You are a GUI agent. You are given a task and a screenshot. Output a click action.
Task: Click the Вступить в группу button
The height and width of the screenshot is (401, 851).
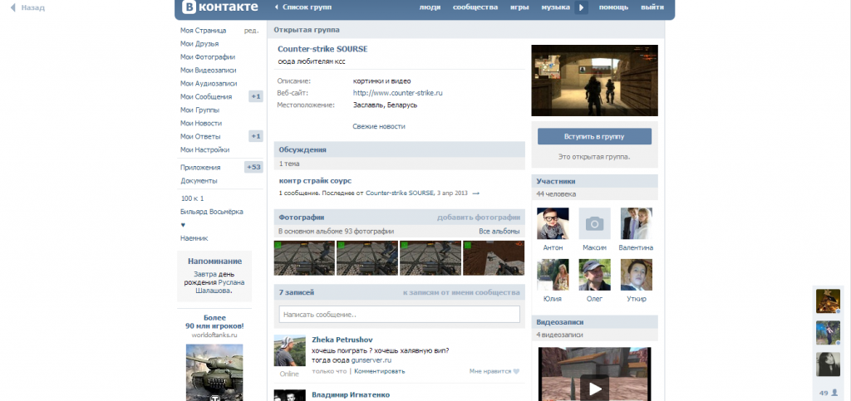tap(594, 135)
